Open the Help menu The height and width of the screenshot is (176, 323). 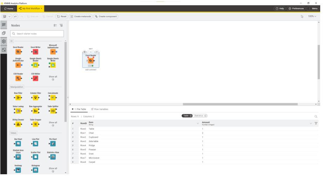pyautogui.click(x=280, y=8)
